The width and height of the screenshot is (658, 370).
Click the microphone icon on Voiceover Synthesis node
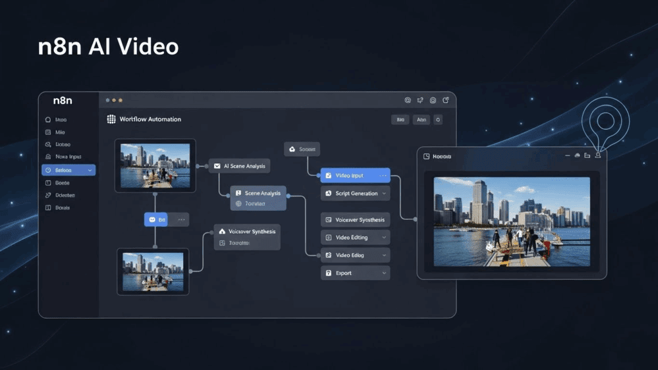click(x=328, y=220)
